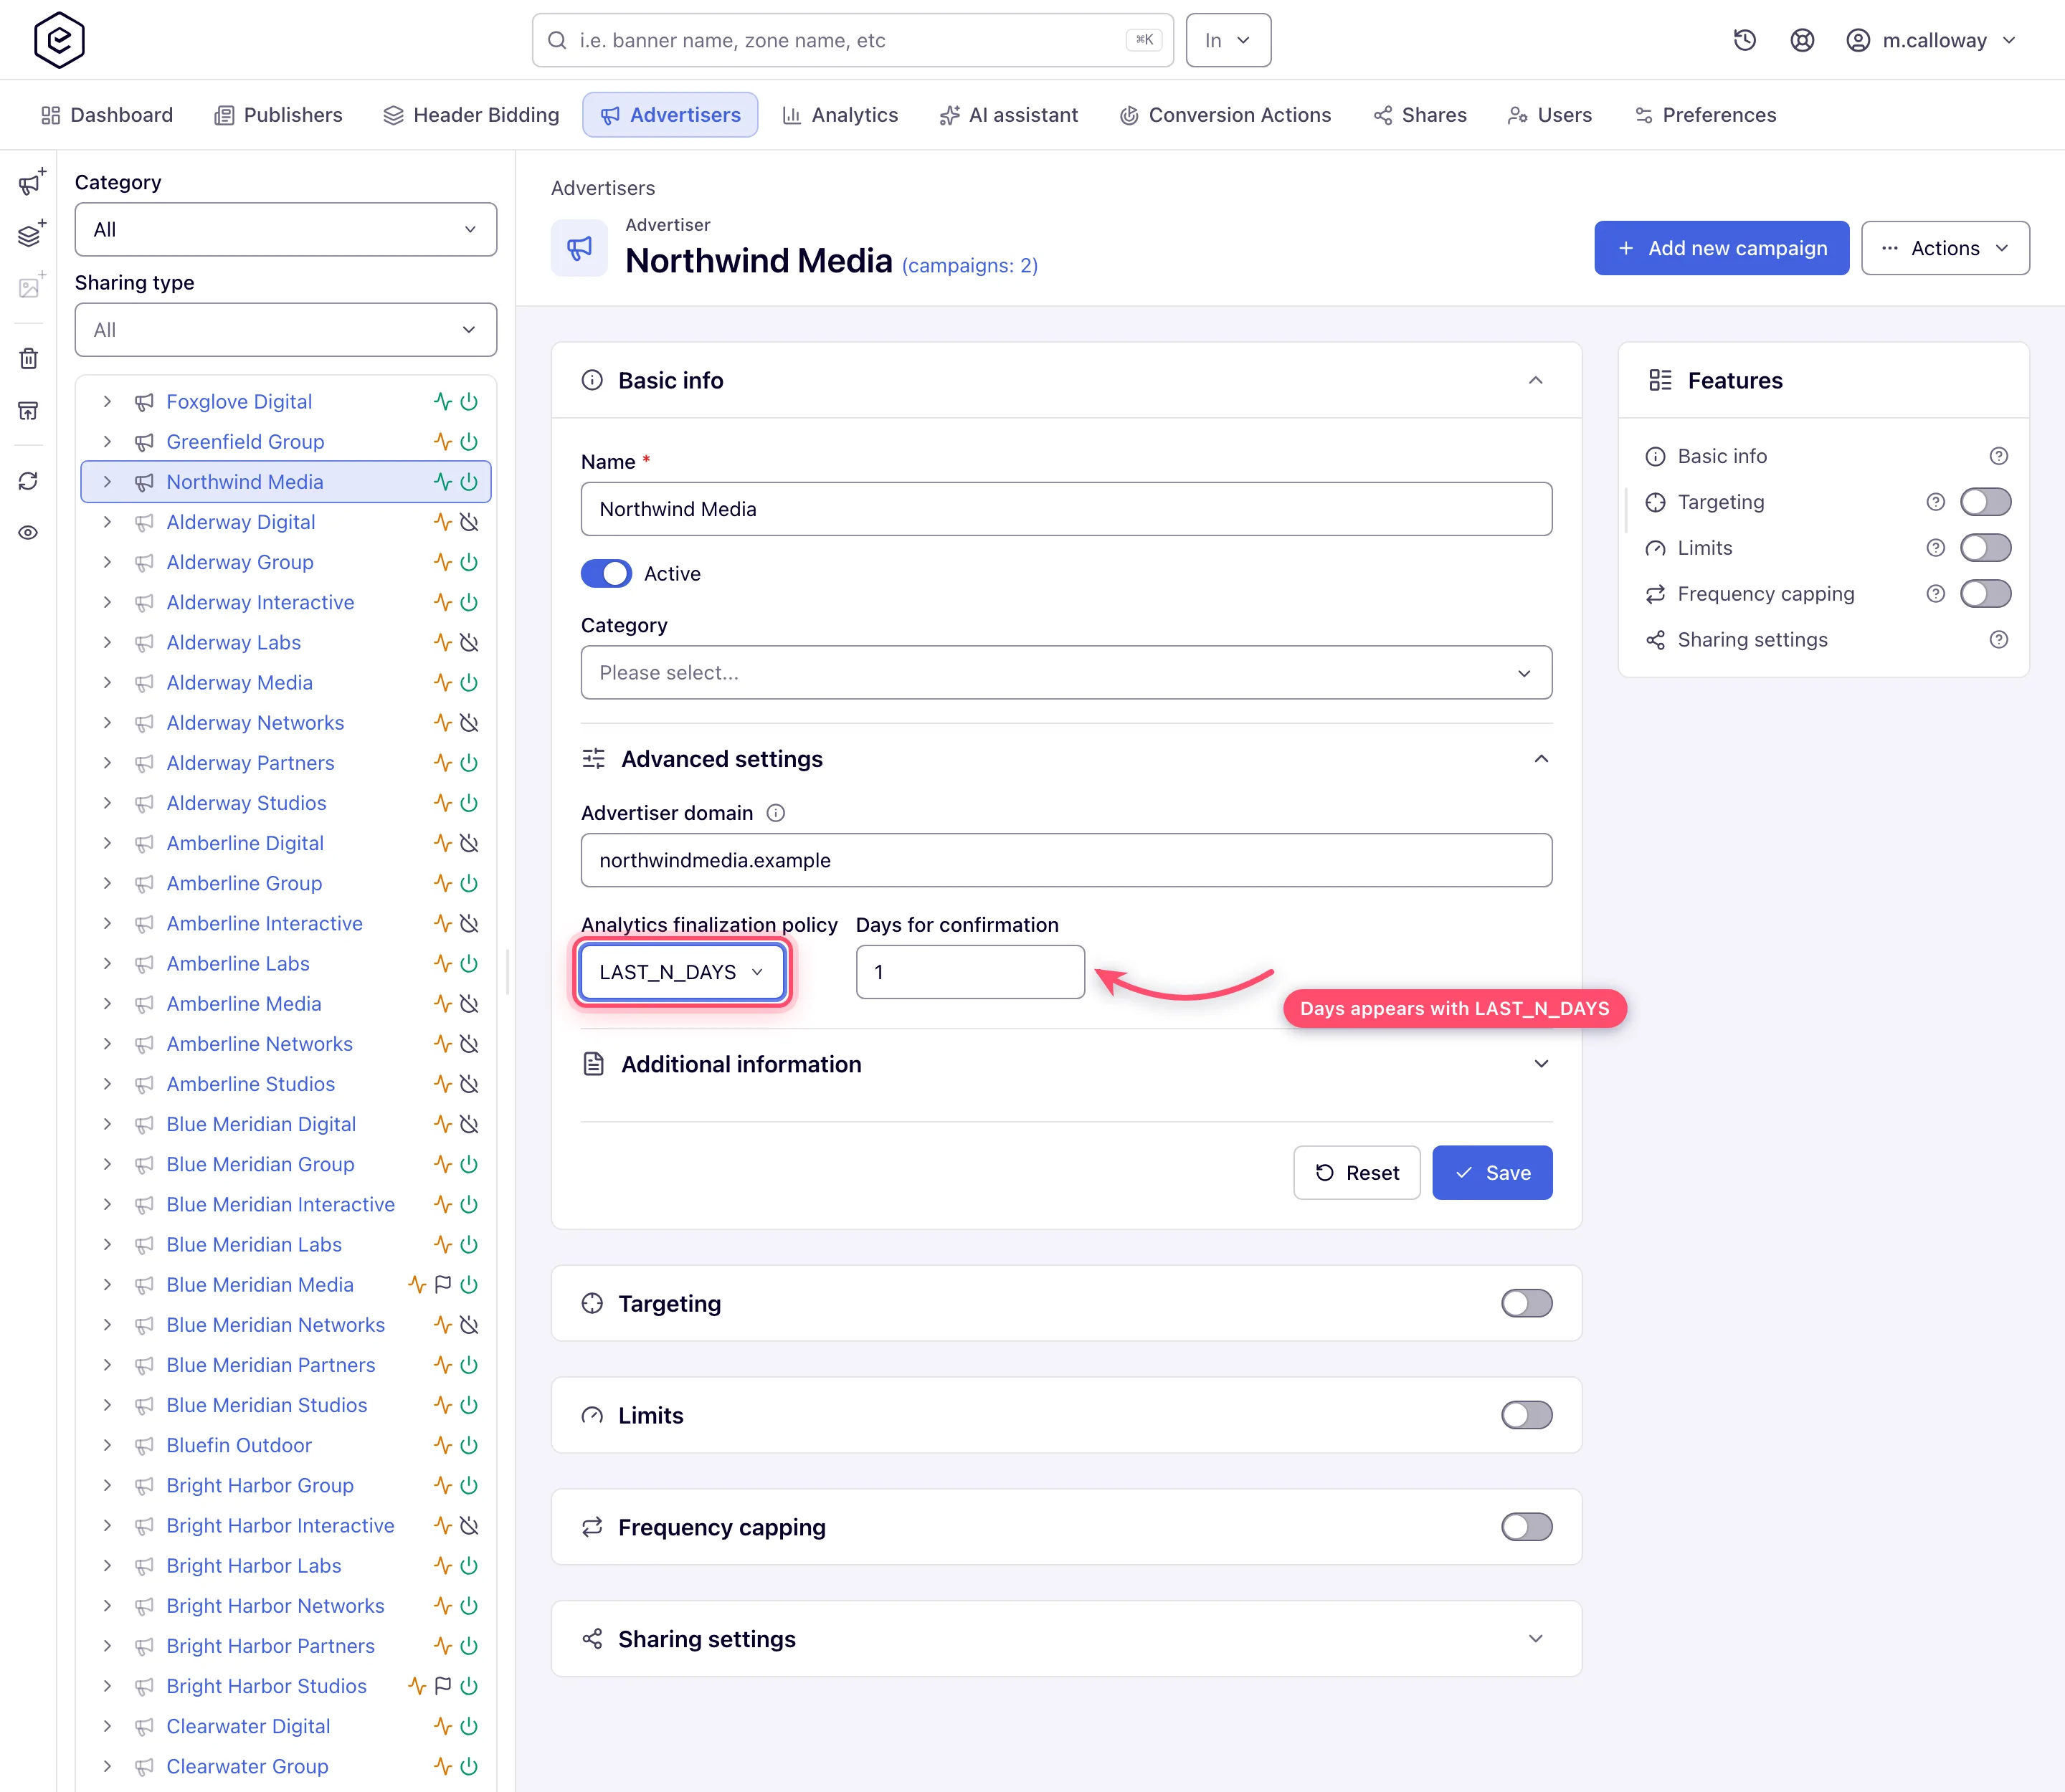Click add advertiser megaphone icon in left rail
2065x1792 pixels.
31,182
